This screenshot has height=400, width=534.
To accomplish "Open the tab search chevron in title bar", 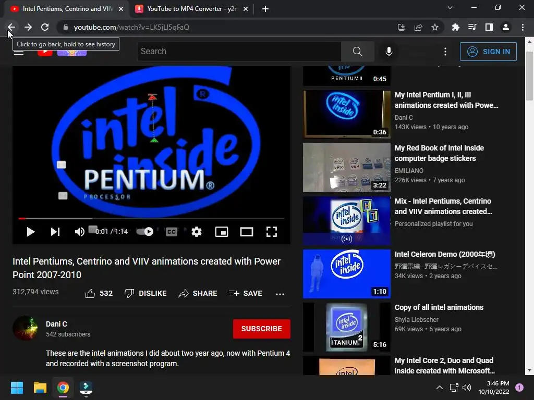I will click(450, 7).
